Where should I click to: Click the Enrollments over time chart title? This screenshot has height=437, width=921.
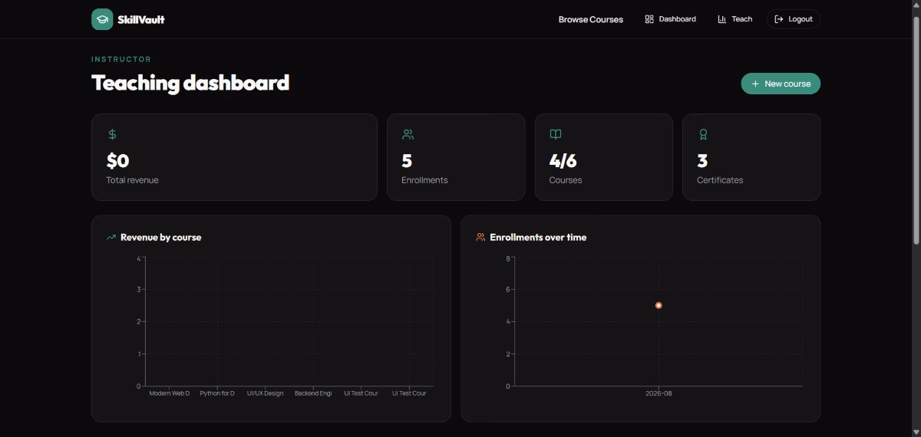coord(538,238)
